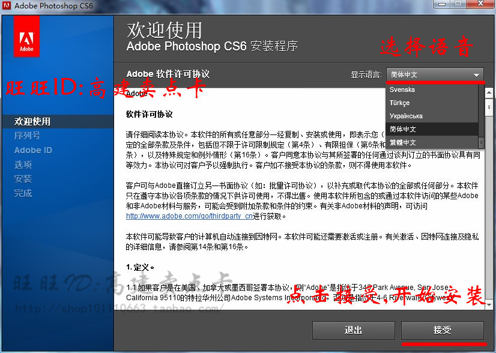Select Svenska from the language list
The width and height of the screenshot is (496, 353).
tap(432, 89)
